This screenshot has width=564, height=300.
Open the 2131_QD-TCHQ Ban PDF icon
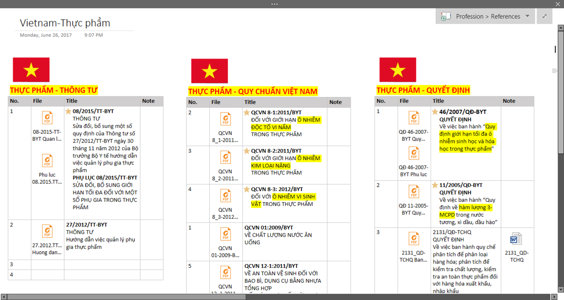click(x=414, y=239)
